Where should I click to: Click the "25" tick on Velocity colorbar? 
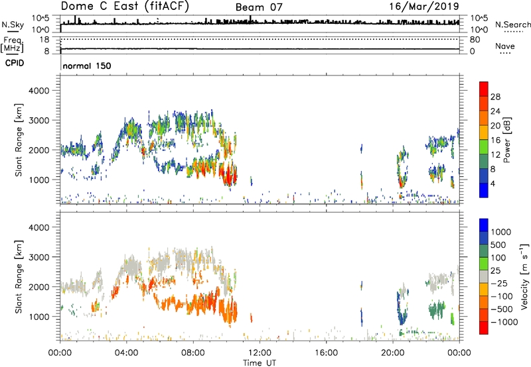[x=495, y=271]
